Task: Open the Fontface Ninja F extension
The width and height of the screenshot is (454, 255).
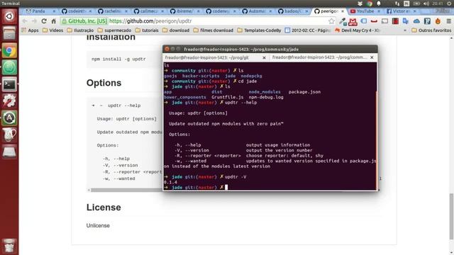Action: (427, 21)
